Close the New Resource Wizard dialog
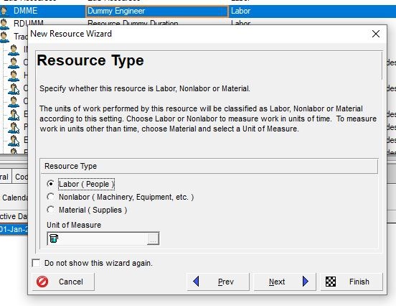 coord(376,34)
